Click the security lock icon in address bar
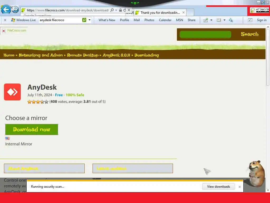This screenshot has height=203, width=270. point(120,10)
